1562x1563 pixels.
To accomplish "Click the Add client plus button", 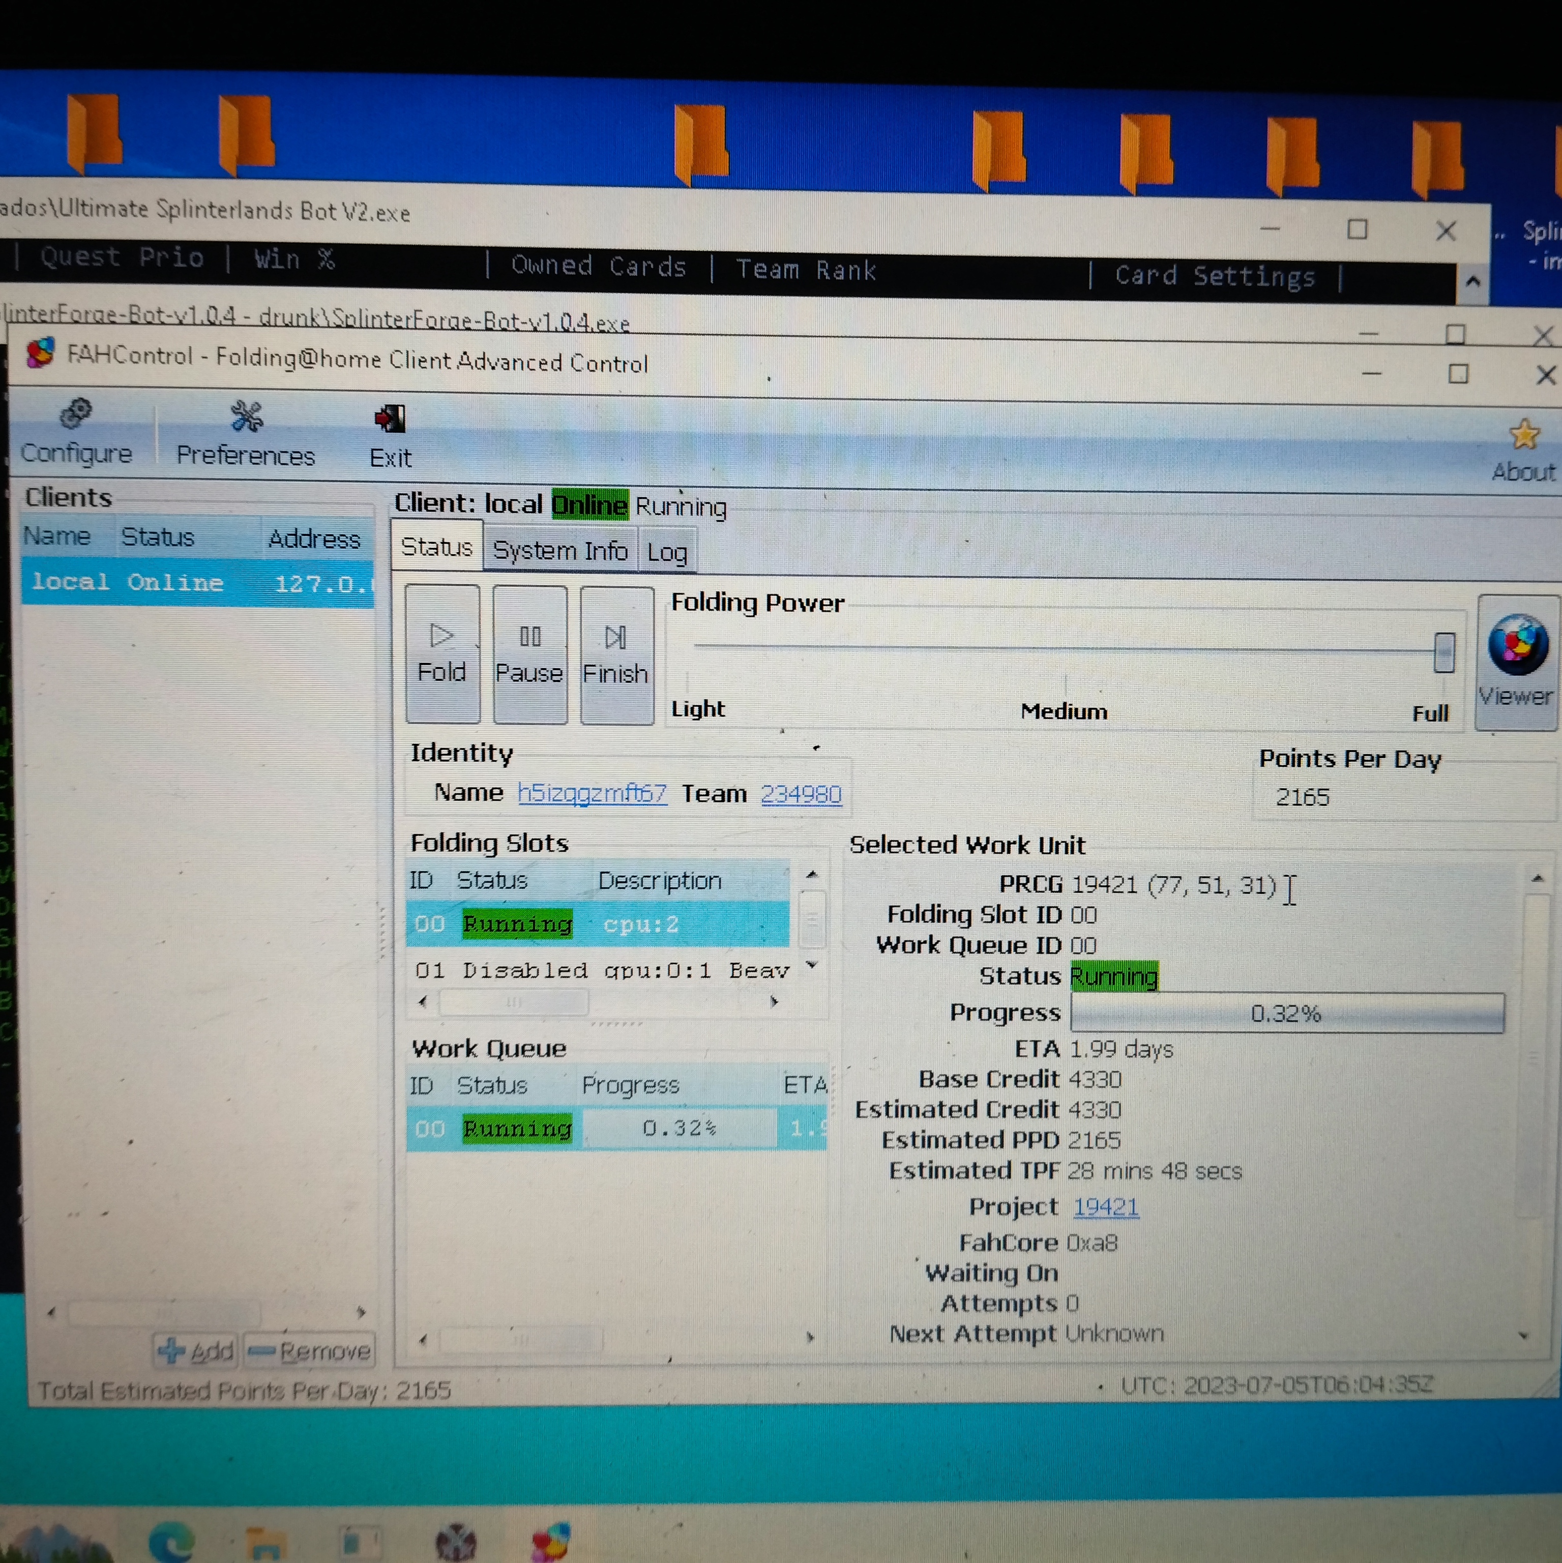I will pyautogui.click(x=196, y=1350).
